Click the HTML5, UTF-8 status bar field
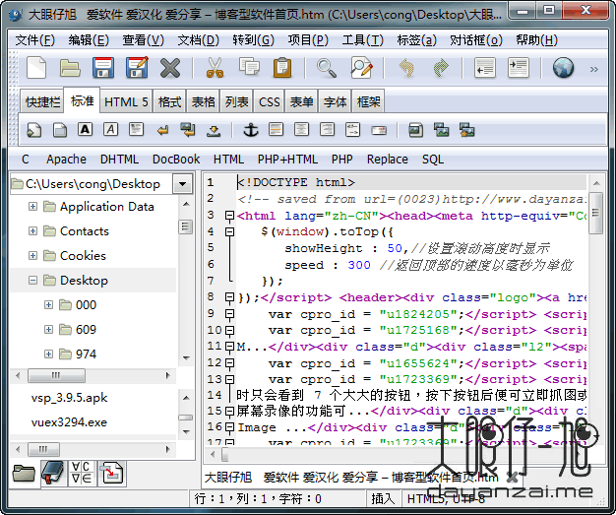This screenshot has height=515, width=616. 446,498
